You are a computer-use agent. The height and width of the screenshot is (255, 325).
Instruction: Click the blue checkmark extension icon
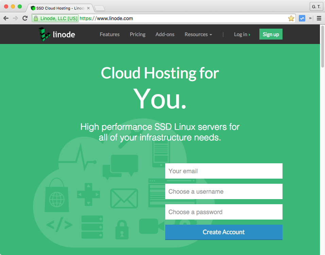[x=302, y=18]
